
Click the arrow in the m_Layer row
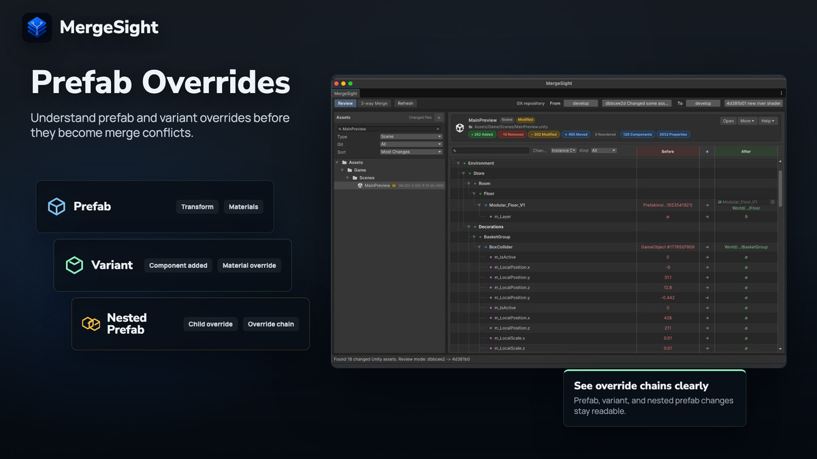707,217
